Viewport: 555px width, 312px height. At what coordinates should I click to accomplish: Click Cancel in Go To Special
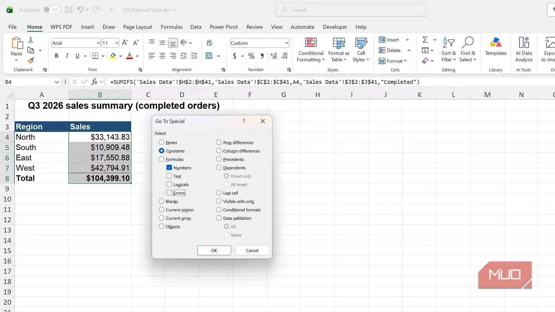[x=252, y=250]
